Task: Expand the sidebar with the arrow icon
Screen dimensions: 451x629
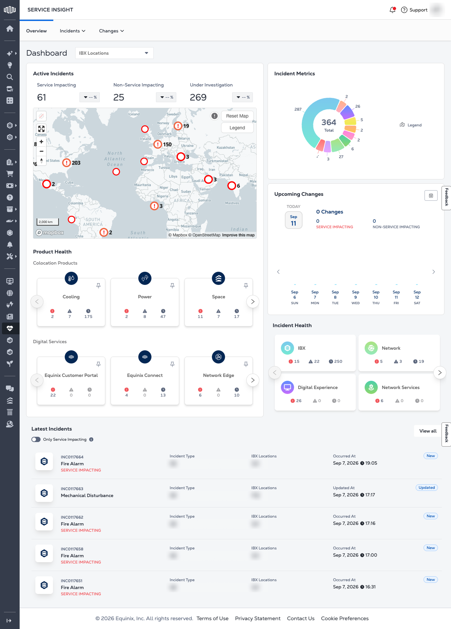Action: click(9, 620)
